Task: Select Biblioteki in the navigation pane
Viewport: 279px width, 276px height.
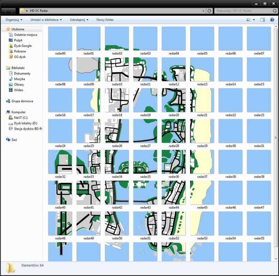Action: point(18,68)
